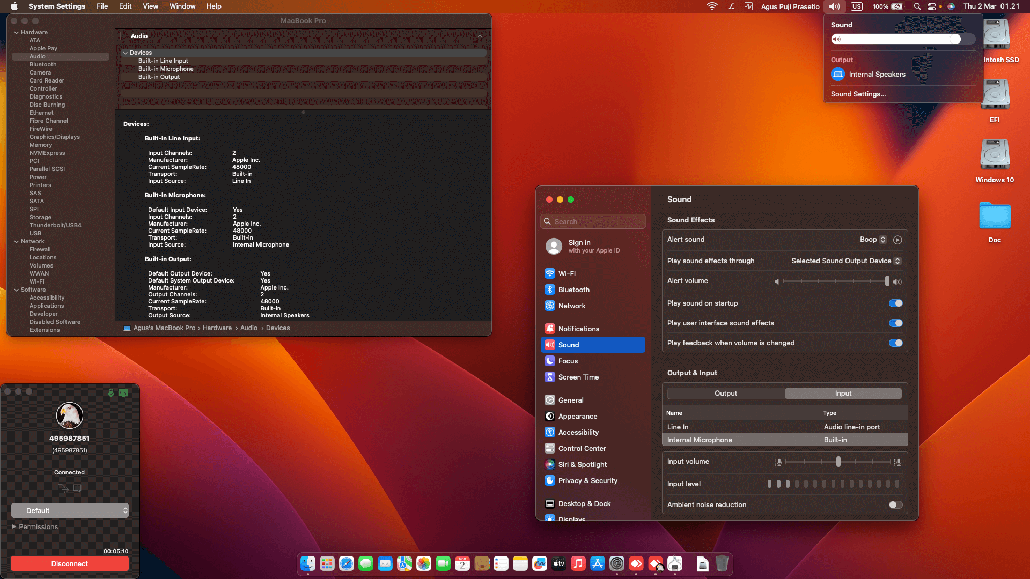Select Bluetooth in the settings sidebar
Image resolution: width=1030 pixels, height=579 pixels.
[573, 289]
